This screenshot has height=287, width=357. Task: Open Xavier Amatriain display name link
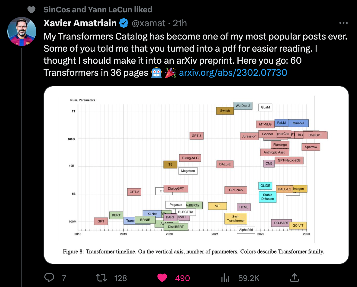click(x=80, y=23)
